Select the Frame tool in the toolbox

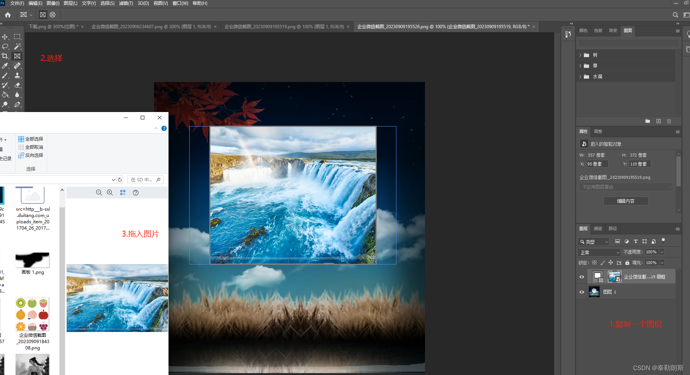click(17, 56)
